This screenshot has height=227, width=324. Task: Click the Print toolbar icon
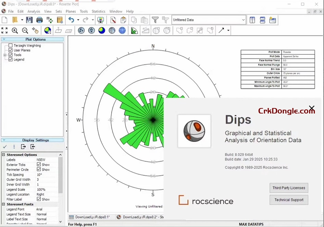click(39, 20)
